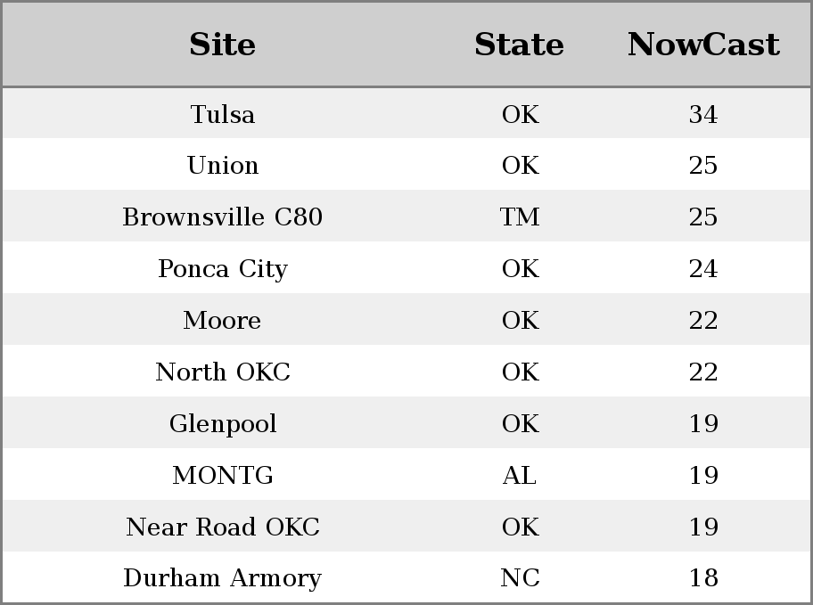Click the TM state cell
The width and height of the screenshot is (813, 605).
click(x=520, y=217)
